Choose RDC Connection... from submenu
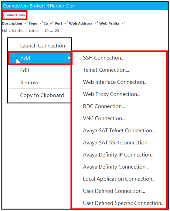Viewport: 170px width, 211px height. pos(104,106)
